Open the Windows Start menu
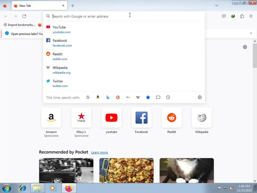Image resolution: width=257 pixels, height=193 pixels. 7,188
